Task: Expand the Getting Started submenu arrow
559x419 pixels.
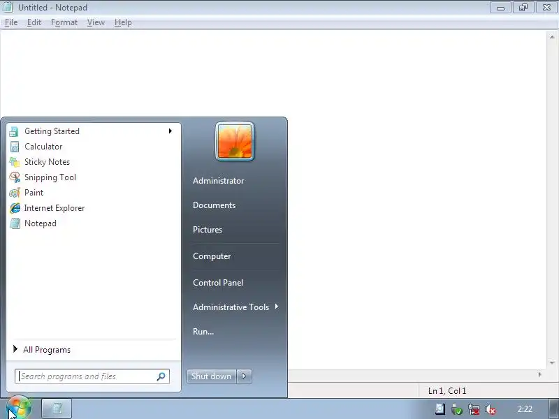Action: [x=170, y=131]
